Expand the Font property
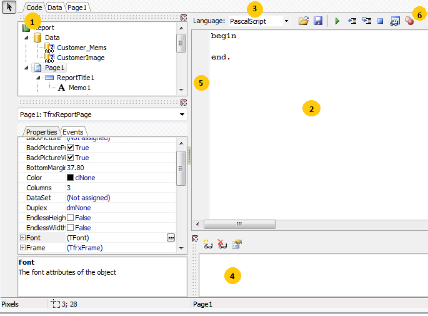Screen dimensions: 428x316 point(22,238)
